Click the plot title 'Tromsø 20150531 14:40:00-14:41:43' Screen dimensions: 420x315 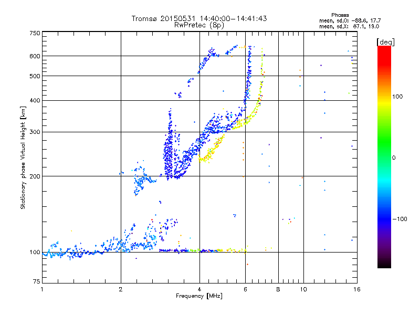pos(199,18)
